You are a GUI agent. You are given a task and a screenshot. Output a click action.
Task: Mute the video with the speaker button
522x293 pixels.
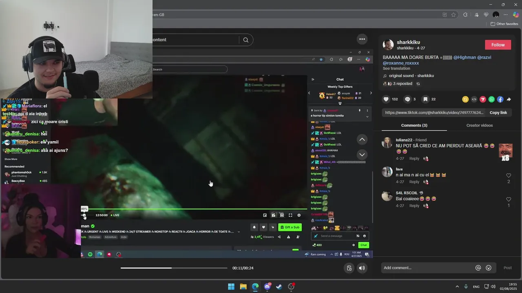[362, 268]
